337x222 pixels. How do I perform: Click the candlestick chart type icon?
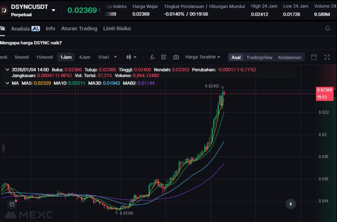129,57
